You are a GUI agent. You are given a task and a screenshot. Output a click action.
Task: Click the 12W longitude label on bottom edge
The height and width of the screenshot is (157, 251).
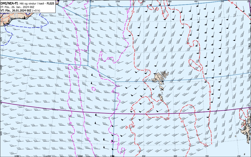click(81, 156)
